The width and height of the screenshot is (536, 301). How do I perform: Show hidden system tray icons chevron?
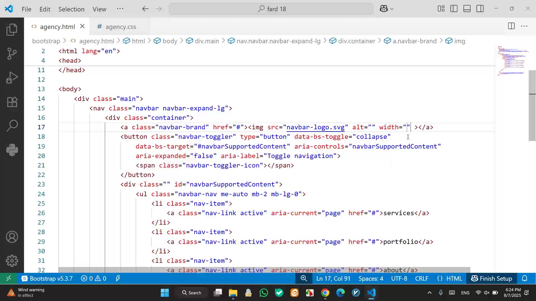click(x=430, y=293)
